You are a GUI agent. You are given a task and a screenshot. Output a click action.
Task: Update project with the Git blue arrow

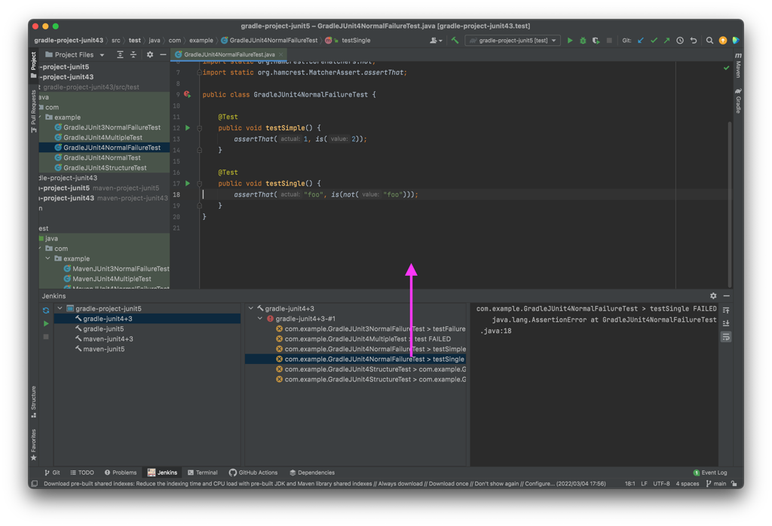641,41
